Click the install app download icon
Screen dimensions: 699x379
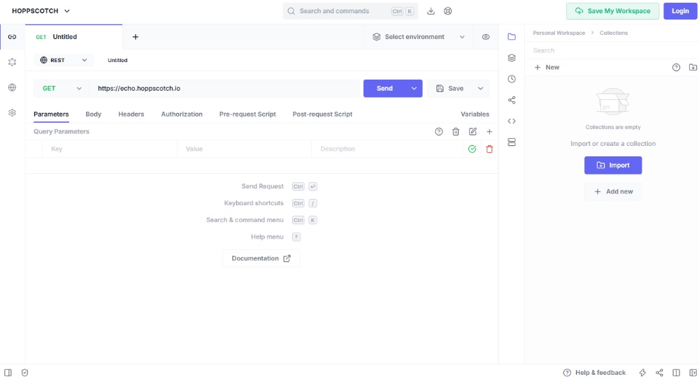tap(431, 11)
